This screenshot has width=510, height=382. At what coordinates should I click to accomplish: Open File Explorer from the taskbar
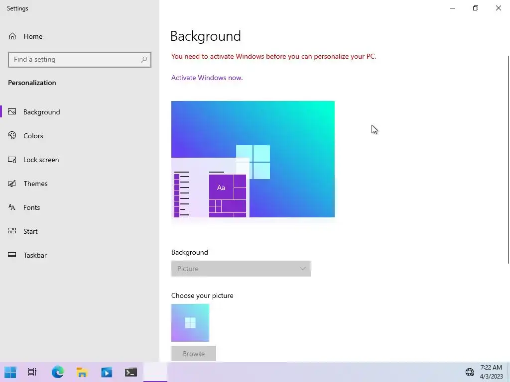82,372
